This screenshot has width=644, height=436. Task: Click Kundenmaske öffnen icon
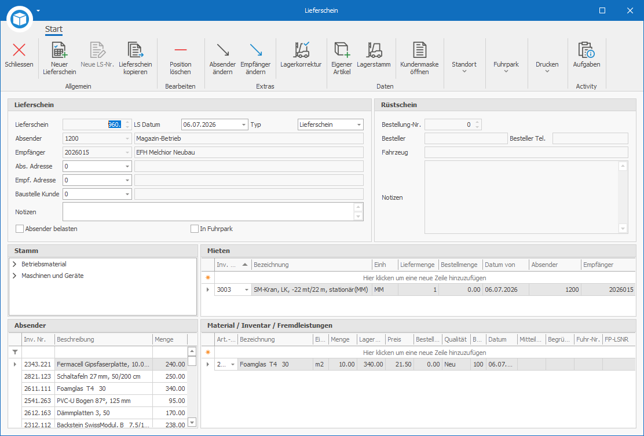click(x=419, y=50)
